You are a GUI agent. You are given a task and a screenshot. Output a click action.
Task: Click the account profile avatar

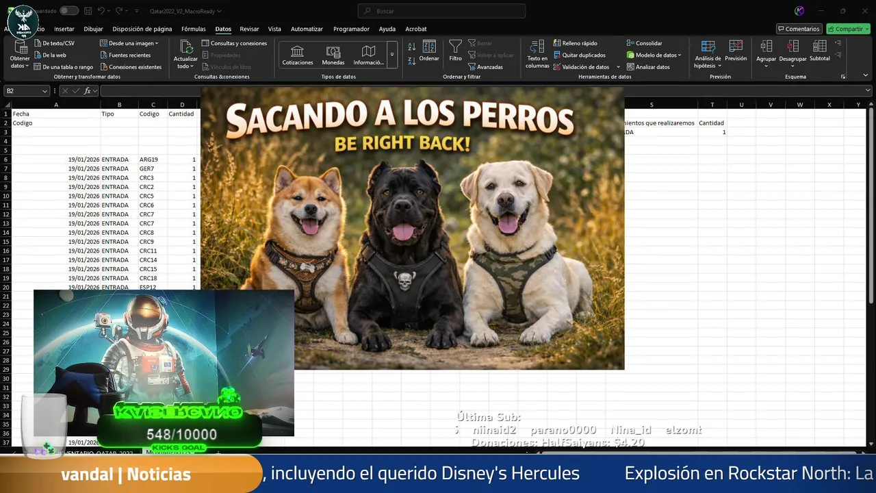(799, 11)
